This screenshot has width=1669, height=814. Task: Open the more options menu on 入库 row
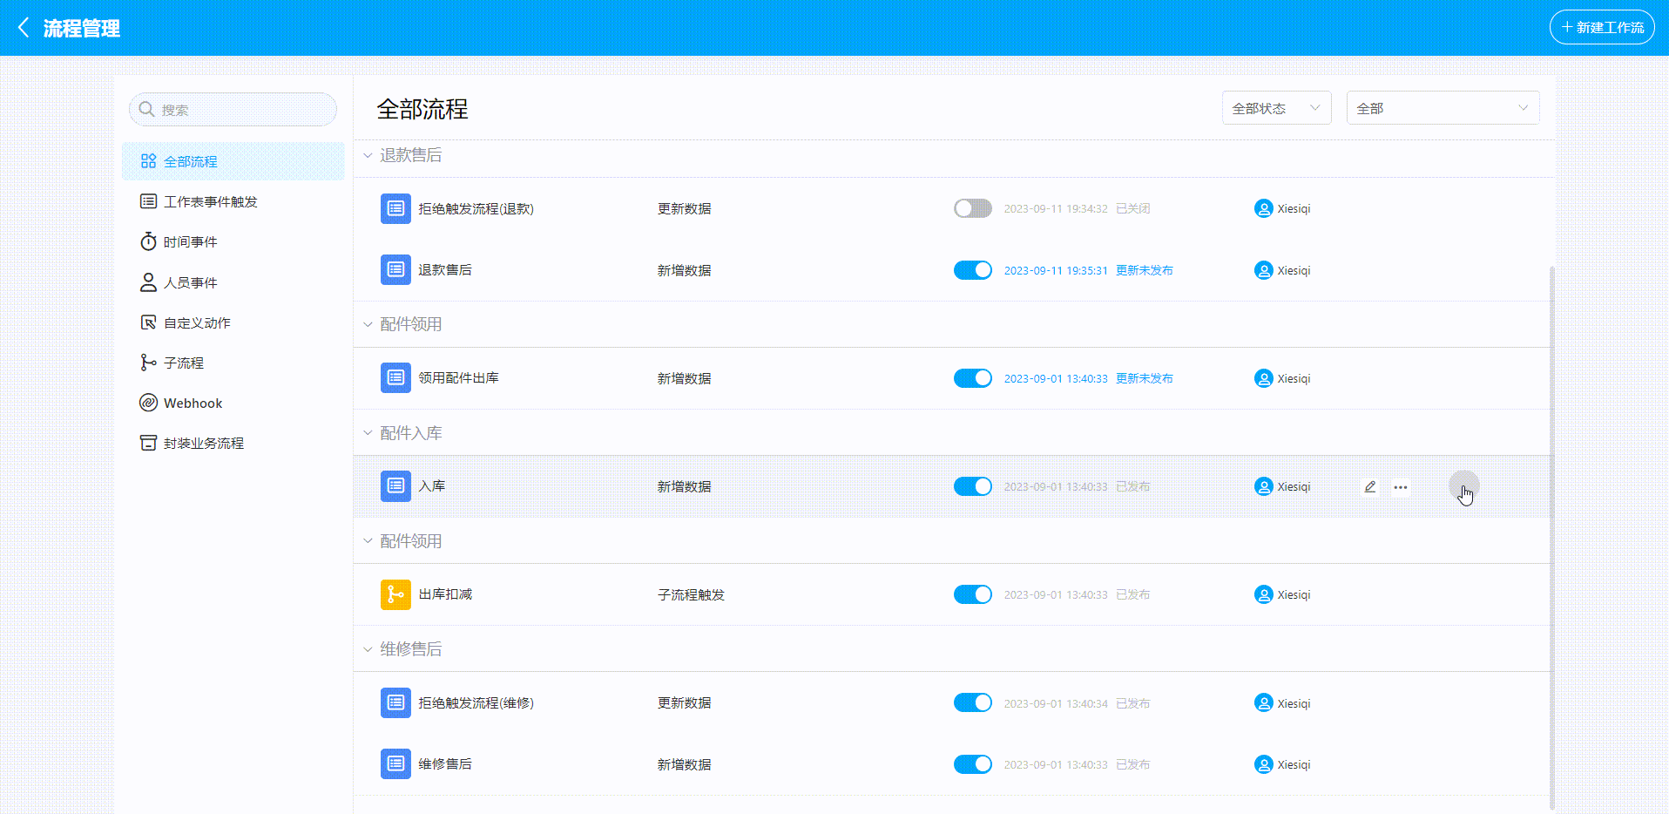point(1401,487)
